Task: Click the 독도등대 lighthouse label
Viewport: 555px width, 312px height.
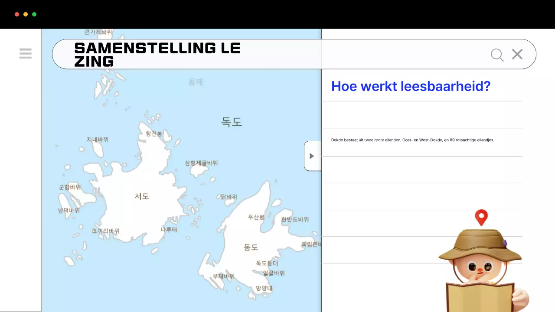Action: pos(268,263)
